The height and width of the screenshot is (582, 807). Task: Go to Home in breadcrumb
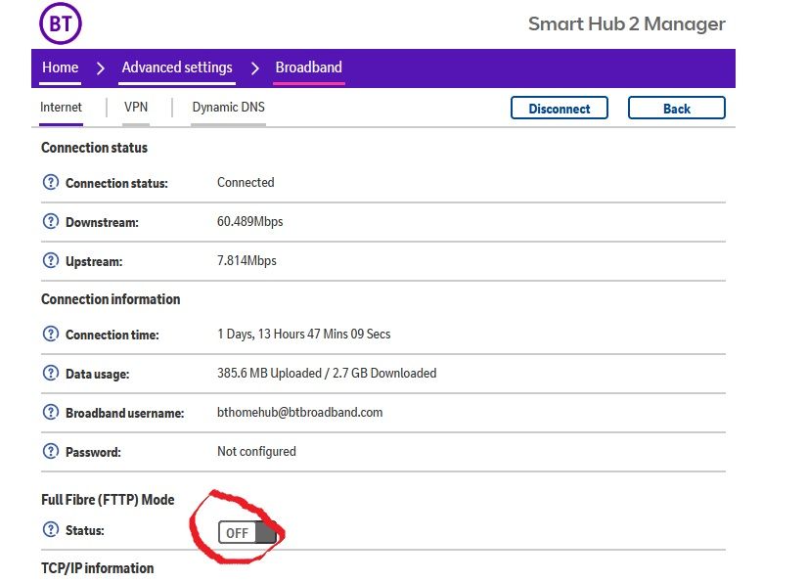click(60, 67)
